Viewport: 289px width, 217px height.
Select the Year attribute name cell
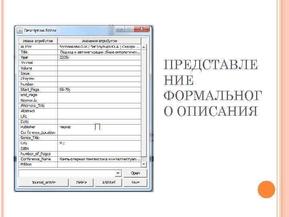pos(38,57)
